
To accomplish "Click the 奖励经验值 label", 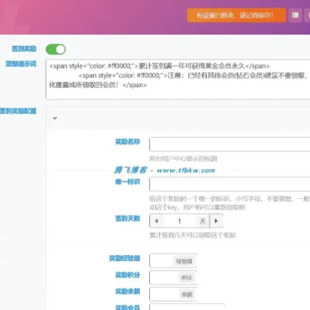I will [124, 258].
